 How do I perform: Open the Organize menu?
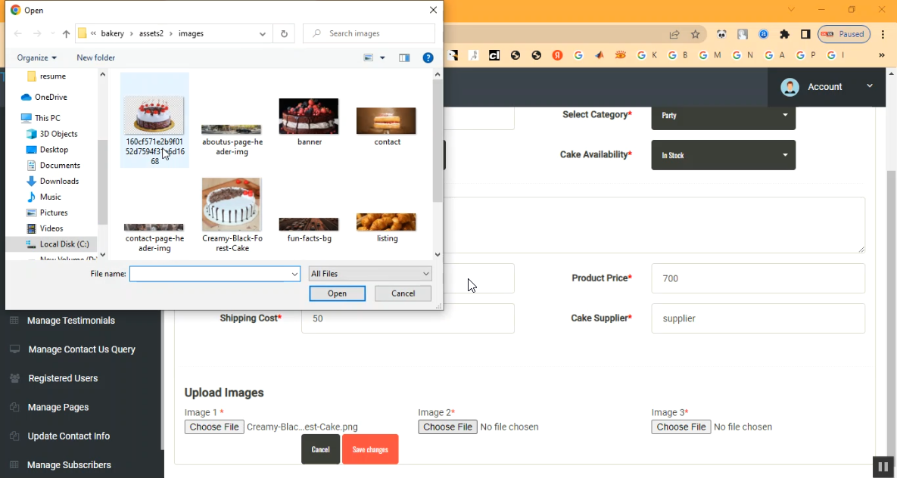[37, 58]
